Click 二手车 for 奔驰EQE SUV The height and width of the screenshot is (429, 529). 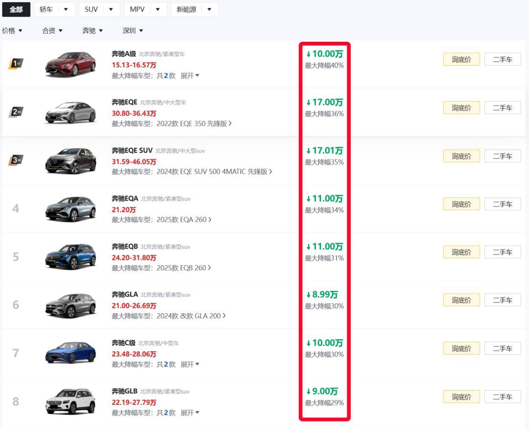pyautogui.click(x=502, y=156)
